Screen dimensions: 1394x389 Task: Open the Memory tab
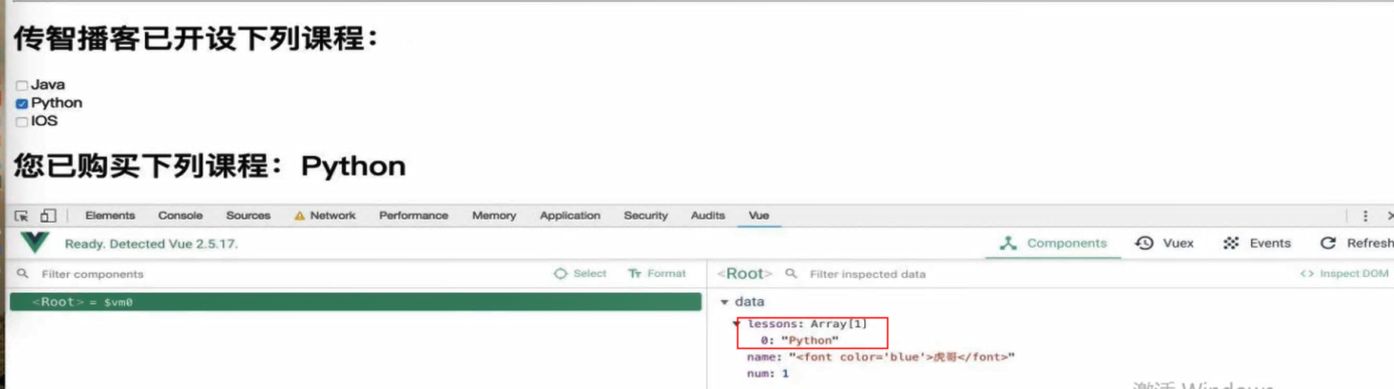pos(494,215)
